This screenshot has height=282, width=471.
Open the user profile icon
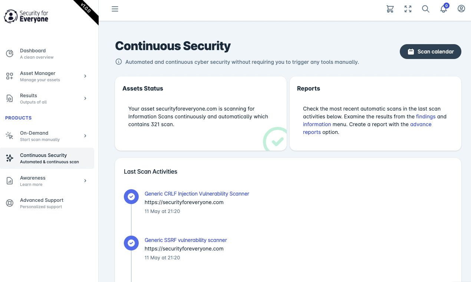click(461, 9)
